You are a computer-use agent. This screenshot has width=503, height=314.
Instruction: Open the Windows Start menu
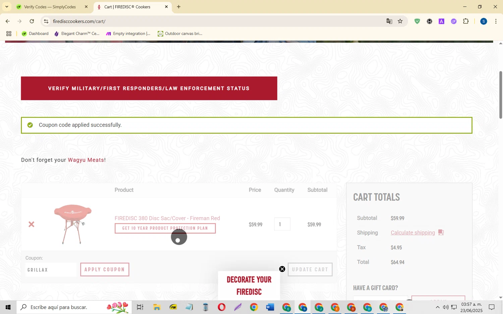[8, 307]
